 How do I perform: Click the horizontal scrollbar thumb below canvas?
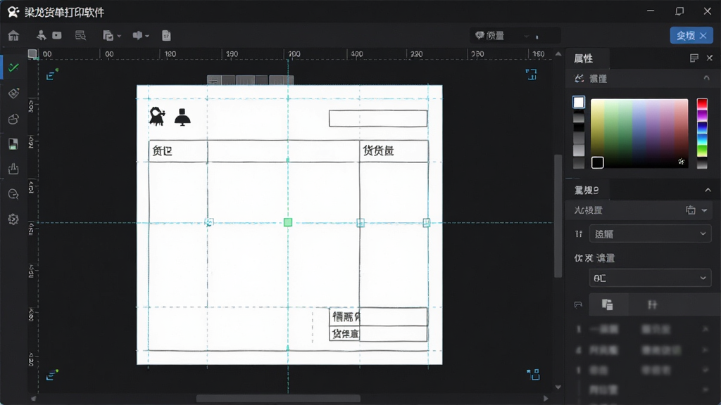click(278, 399)
